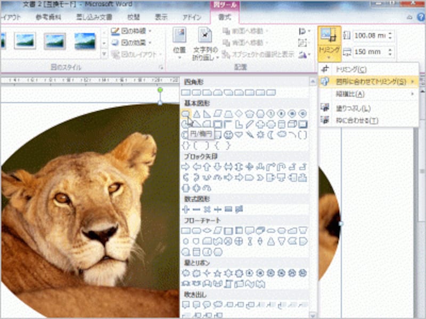Choose 図形に合わせてトリミング(S) menu item
Image resolution: width=426 pixels, height=319 pixels.
coord(368,81)
